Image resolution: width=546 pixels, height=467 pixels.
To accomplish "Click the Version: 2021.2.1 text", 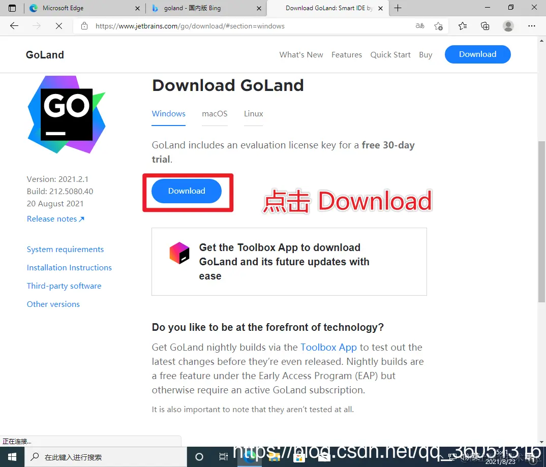I will pyautogui.click(x=57, y=179).
